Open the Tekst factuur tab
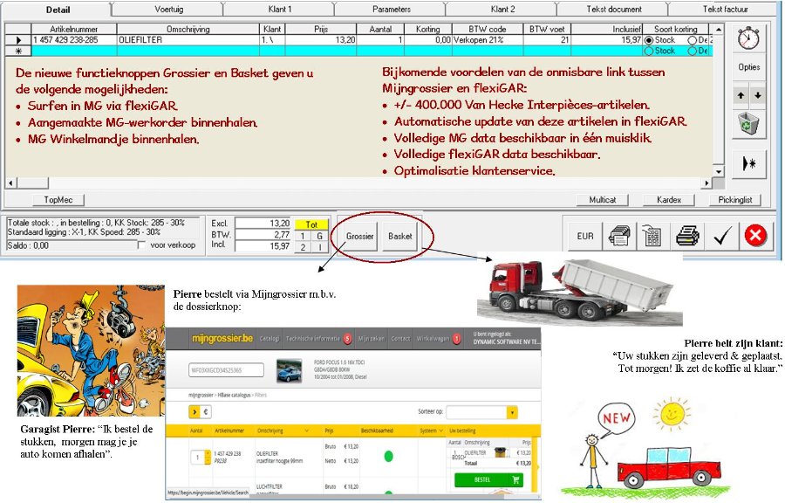Viewport: 785px width, 503px height. click(x=725, y=9)
